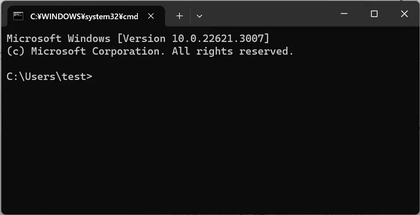Minimize the terminal window
420x215 pixels.
click(344, 14)
